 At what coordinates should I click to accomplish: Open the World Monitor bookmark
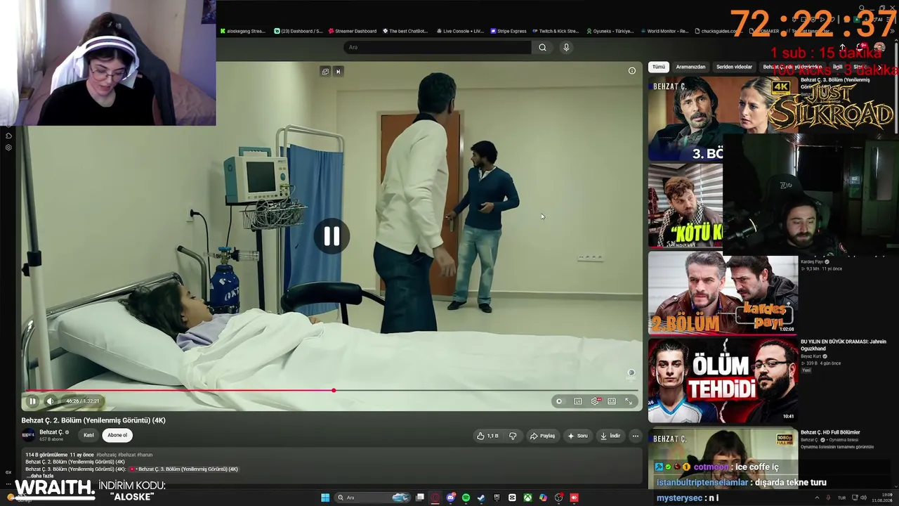point(664,31)
